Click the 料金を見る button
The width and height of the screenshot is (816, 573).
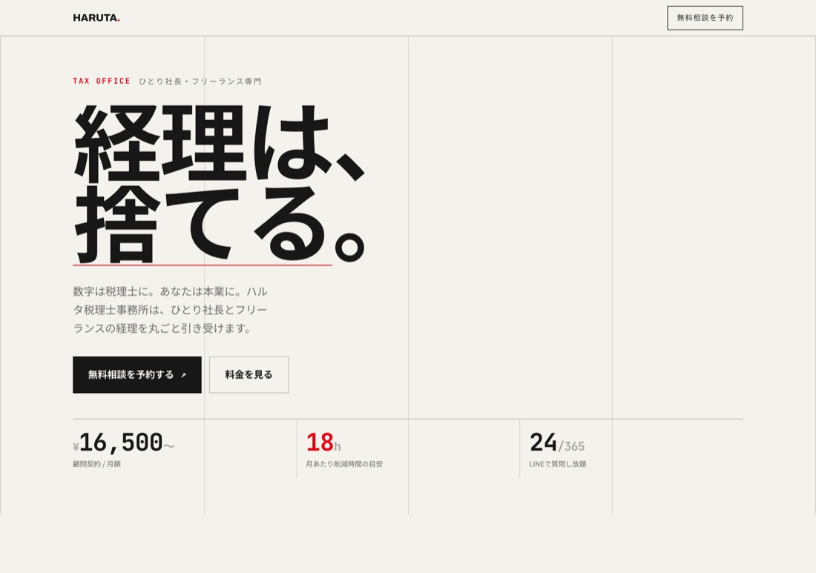249,374
